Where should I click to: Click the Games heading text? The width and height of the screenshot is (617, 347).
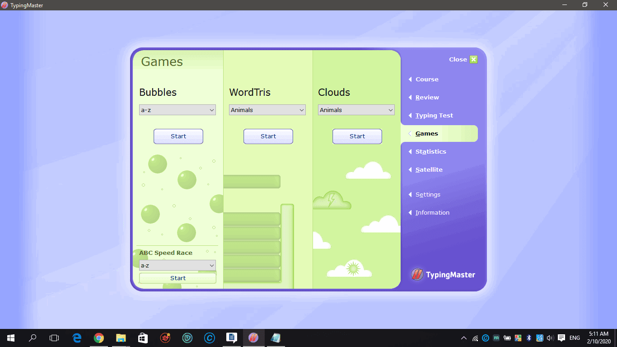[x=162, y=62]
